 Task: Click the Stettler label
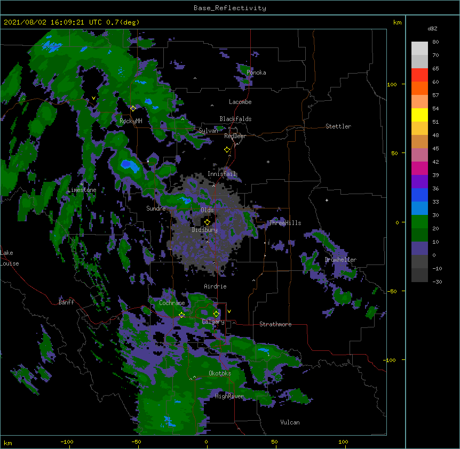338,126
